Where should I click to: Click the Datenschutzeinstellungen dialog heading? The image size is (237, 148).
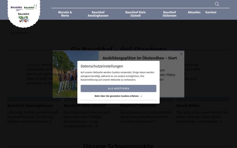[x=102, y=66]
